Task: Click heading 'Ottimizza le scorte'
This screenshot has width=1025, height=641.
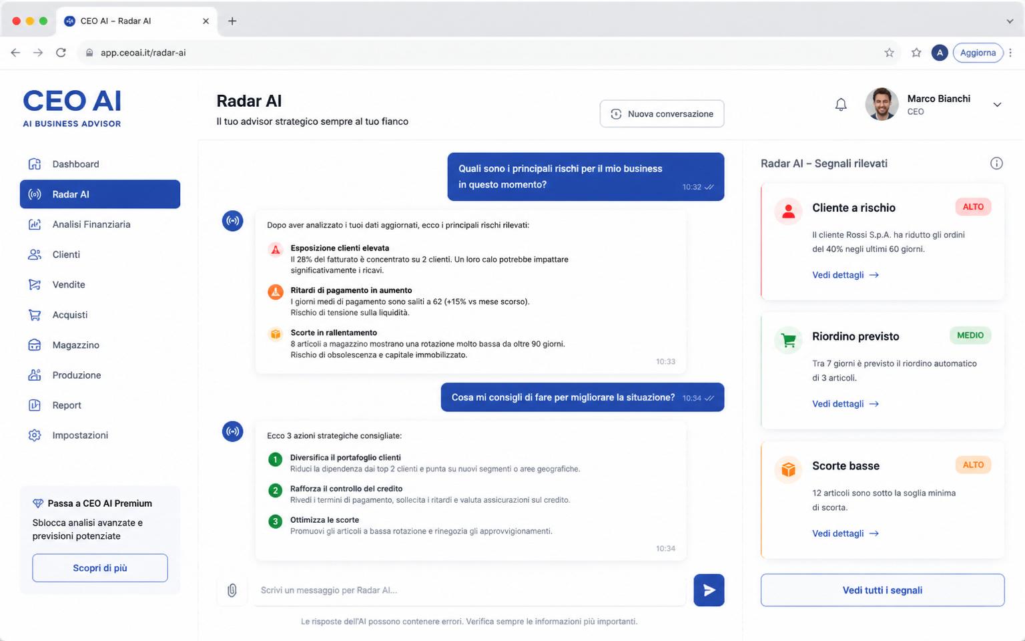Action: tap(324, 520)
